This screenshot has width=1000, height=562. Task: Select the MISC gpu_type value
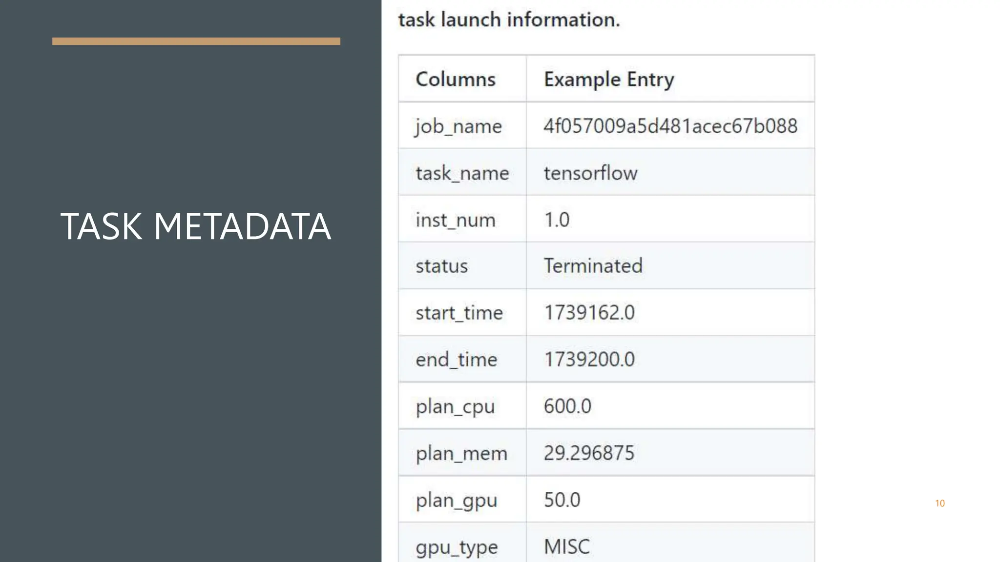567,547
